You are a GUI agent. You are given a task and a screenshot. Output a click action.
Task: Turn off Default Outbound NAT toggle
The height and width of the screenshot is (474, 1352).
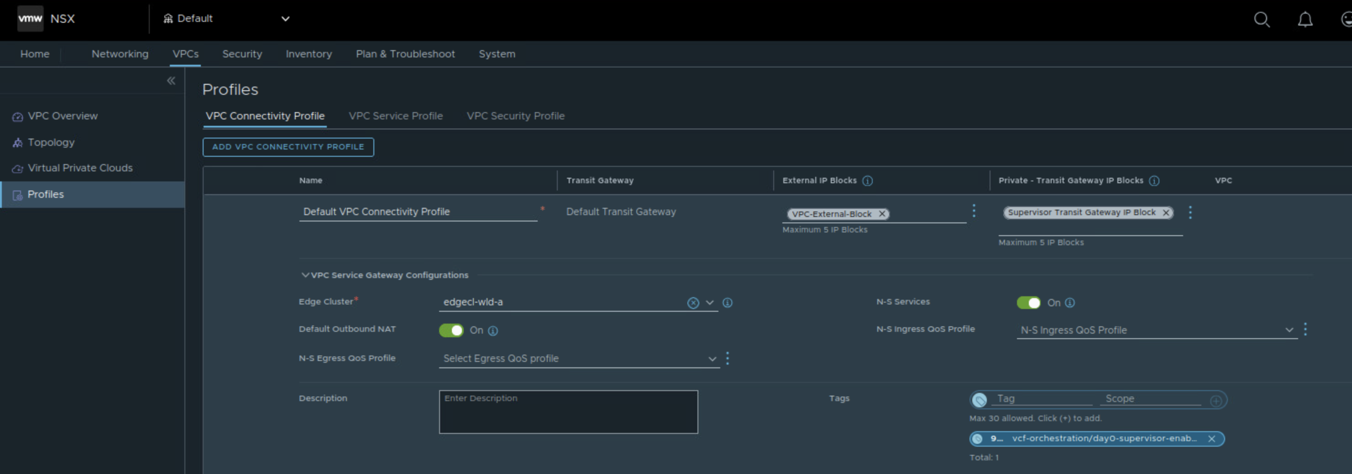451,330
